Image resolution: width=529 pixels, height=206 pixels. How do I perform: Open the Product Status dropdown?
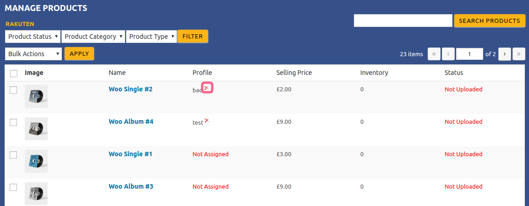point(33,37)
